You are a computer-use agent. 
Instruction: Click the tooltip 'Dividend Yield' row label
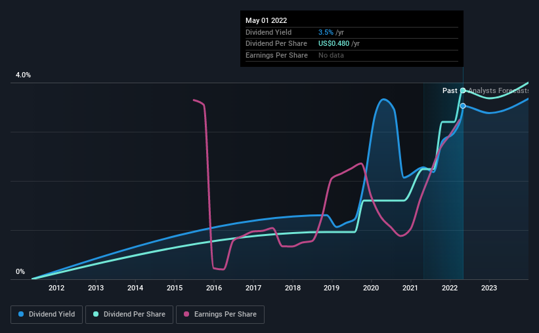(269, 32)
